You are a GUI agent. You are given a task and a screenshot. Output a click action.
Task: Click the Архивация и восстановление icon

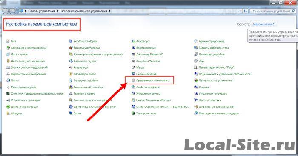click(8, 48)
